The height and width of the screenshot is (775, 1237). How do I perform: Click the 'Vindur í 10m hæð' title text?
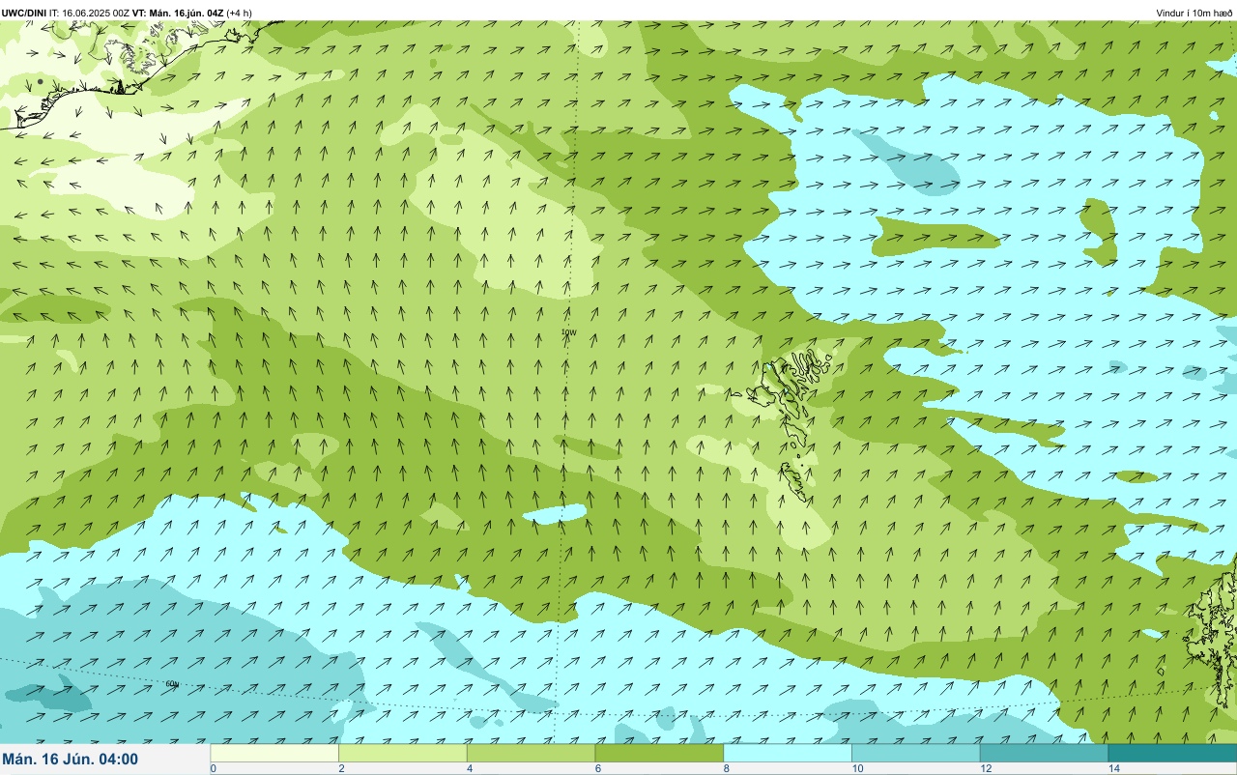coord(1194,13)
